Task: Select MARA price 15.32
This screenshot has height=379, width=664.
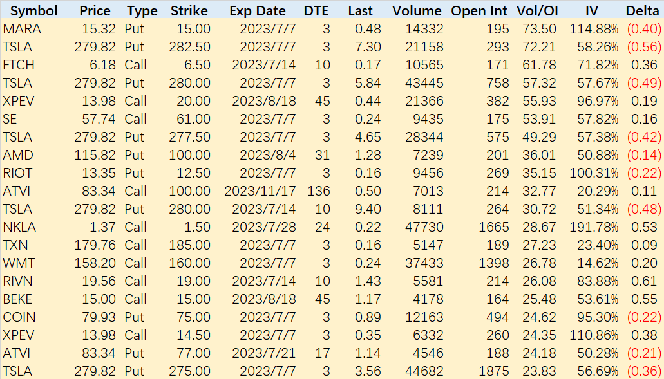Action: (99, 29)
